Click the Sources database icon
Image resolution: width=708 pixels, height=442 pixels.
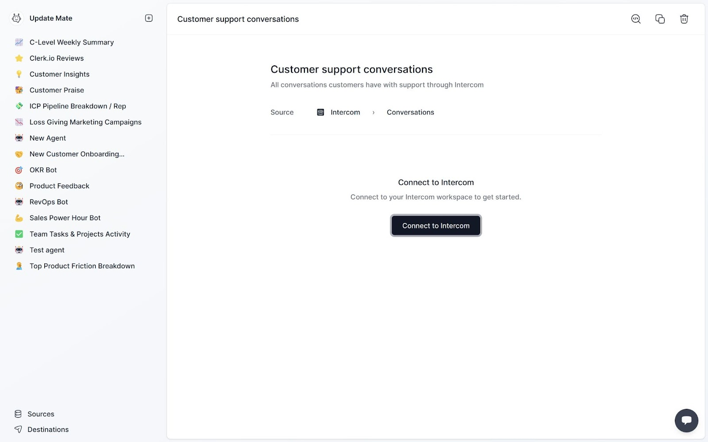tap(18, 414)
